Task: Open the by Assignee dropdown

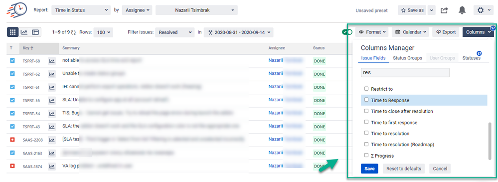Action: tap(137, 10)
